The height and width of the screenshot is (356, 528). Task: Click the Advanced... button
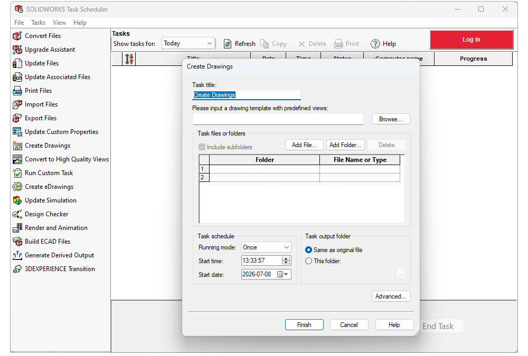point(391,296)
